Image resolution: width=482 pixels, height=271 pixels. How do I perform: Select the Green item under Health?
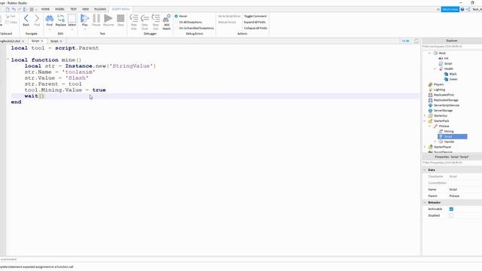pyautogui.click(x=451, y=79)
